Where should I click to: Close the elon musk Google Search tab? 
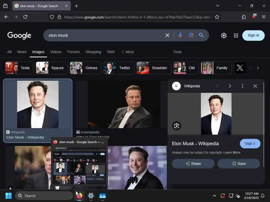66,6
